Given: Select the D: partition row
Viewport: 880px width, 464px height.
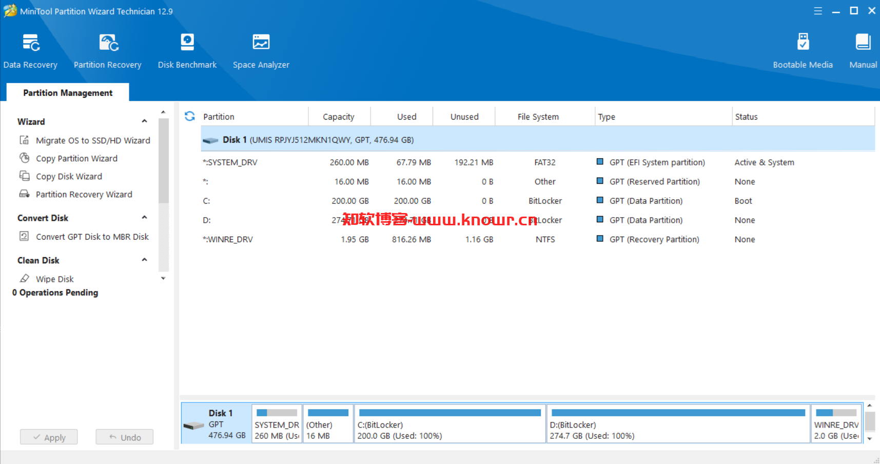Looking at the screenshot, I should pos(538,220).
